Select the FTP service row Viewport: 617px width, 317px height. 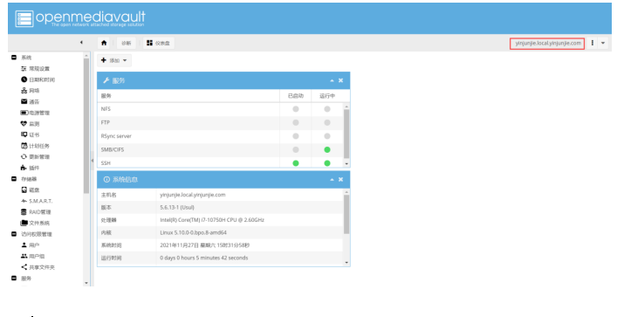point(220,122)
